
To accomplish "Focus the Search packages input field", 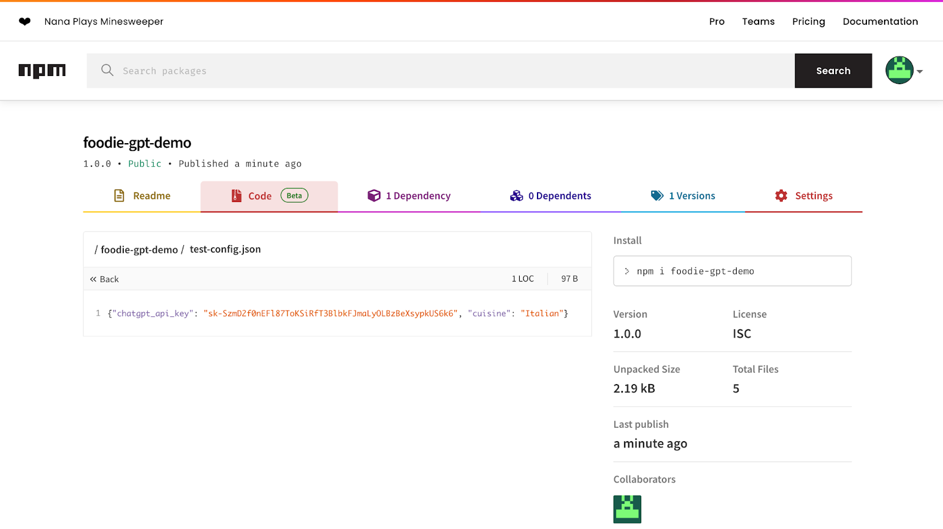I will (x=441, y=71).
